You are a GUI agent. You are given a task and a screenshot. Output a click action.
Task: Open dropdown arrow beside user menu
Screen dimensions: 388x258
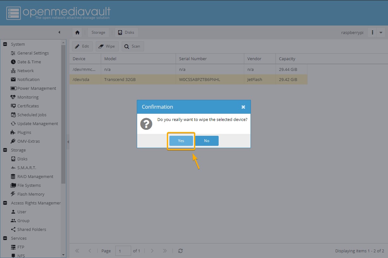click(x=381, y=32)
